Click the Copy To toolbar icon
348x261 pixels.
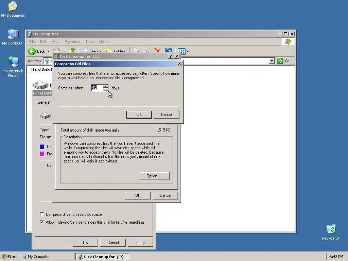[147, 51]
